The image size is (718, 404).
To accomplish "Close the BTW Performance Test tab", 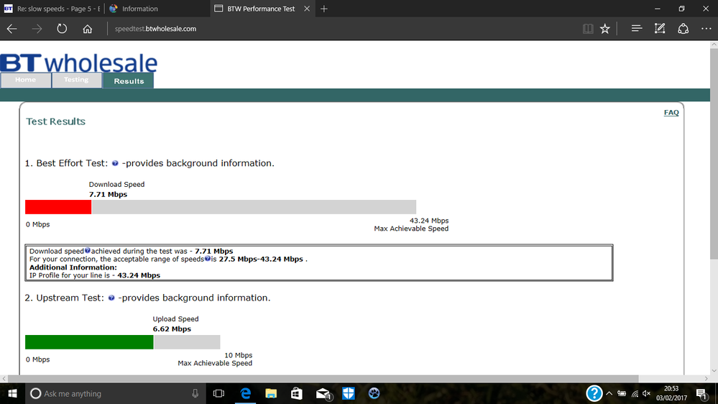I will pyautogui.click(x=307, y=9).
